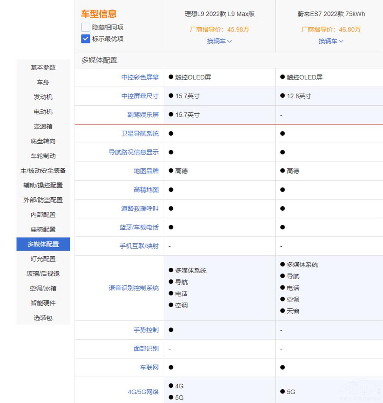Open the 高精地图 parameter link
The image size is (383, 403).
point(146,190)
